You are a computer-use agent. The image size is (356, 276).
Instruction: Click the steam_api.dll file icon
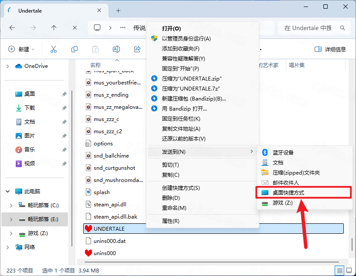(88, 204)
